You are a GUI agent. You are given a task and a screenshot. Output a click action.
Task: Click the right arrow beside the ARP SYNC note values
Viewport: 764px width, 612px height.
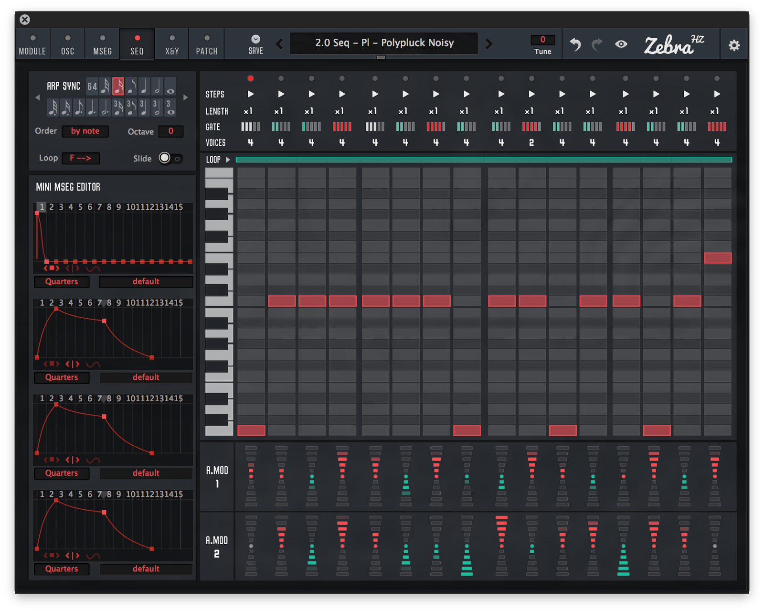185,97
